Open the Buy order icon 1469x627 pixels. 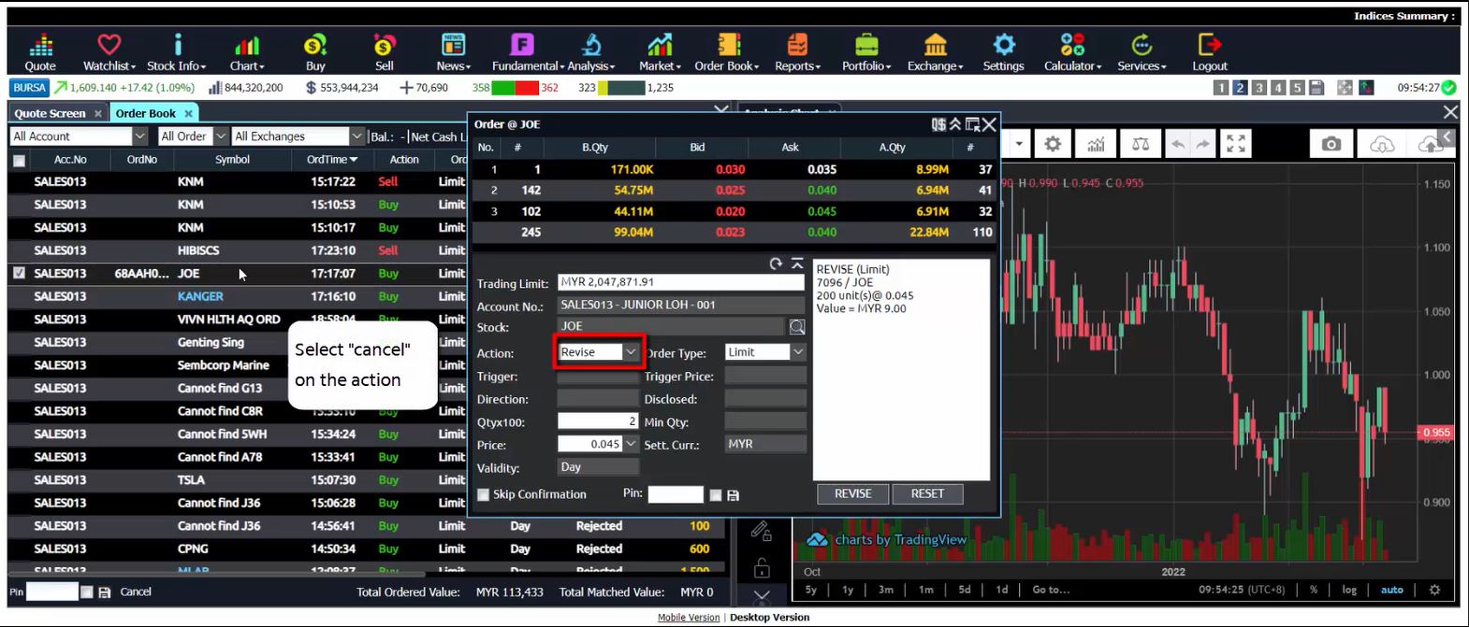[x=315, y=52]
